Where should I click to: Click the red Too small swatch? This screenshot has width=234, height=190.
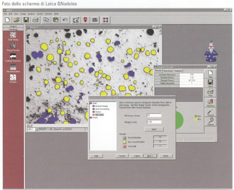pyautogui.click(x=125, y=146)
